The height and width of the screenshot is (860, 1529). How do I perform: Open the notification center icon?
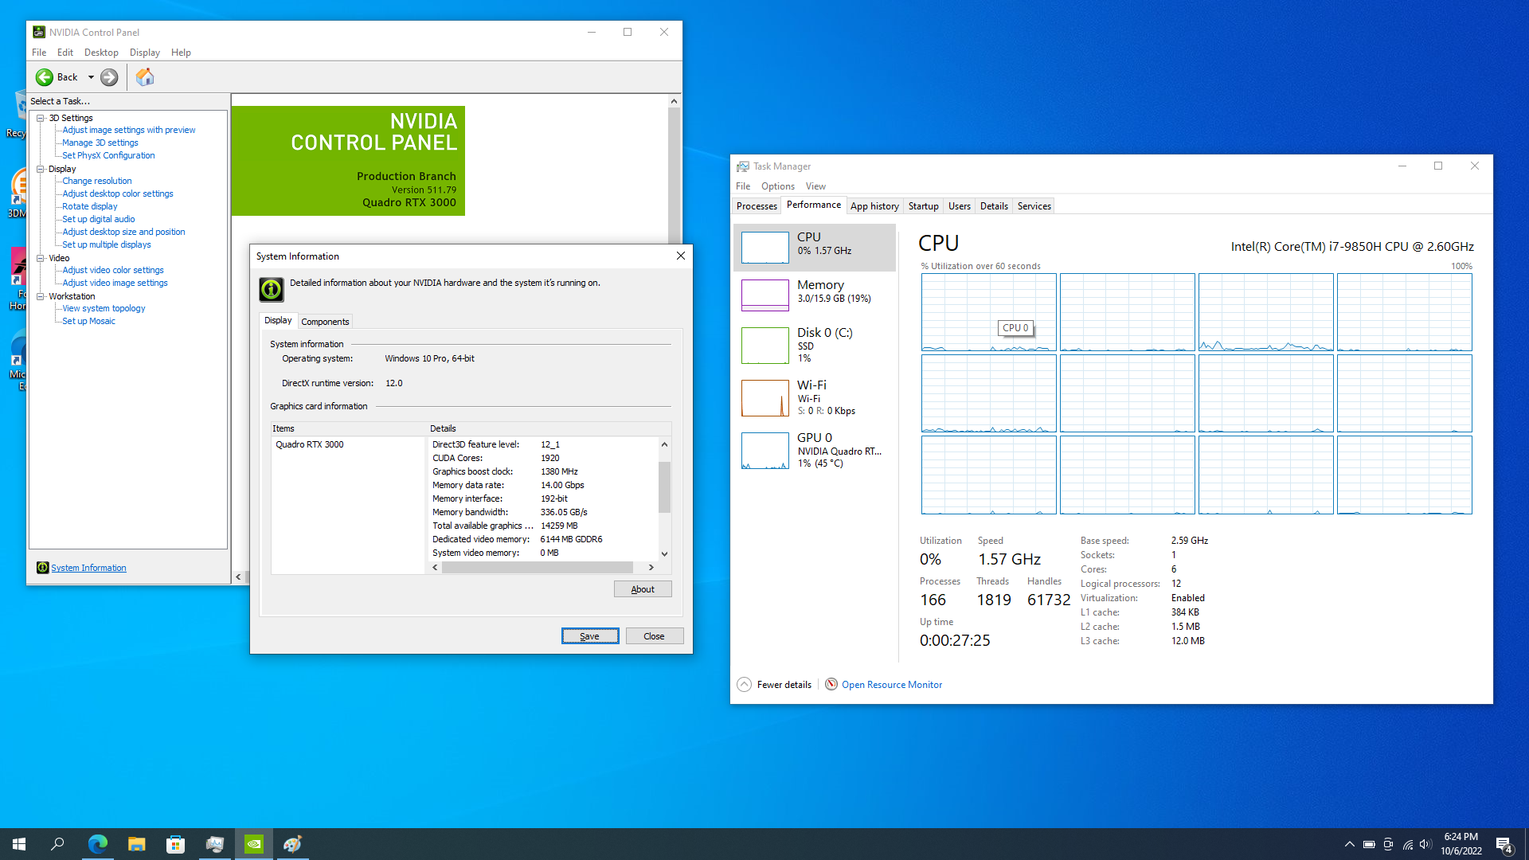[x=1504, y=844]
